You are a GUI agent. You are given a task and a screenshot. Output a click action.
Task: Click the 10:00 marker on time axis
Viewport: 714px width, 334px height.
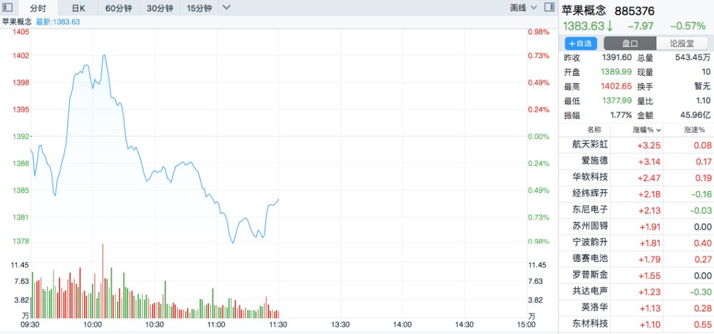[93, 325]
